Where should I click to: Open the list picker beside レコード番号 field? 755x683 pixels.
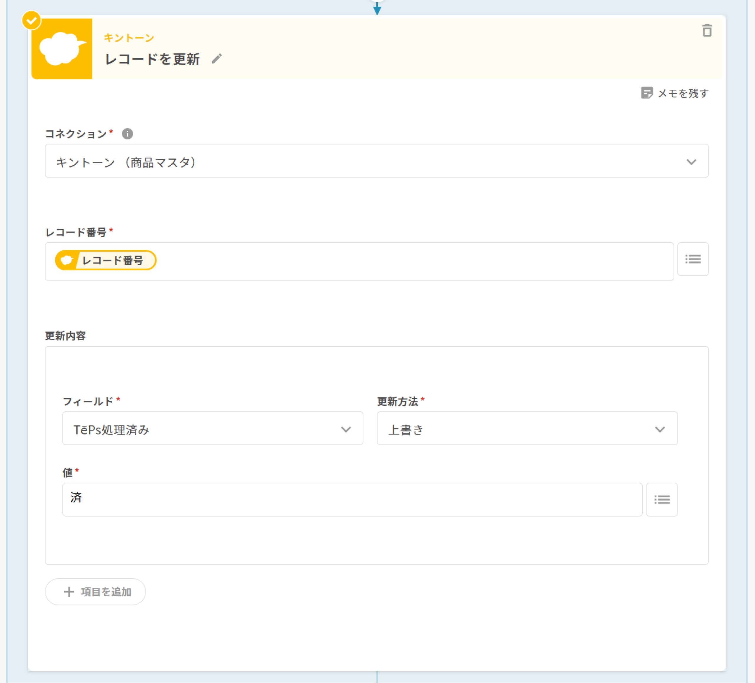point(692,259)
